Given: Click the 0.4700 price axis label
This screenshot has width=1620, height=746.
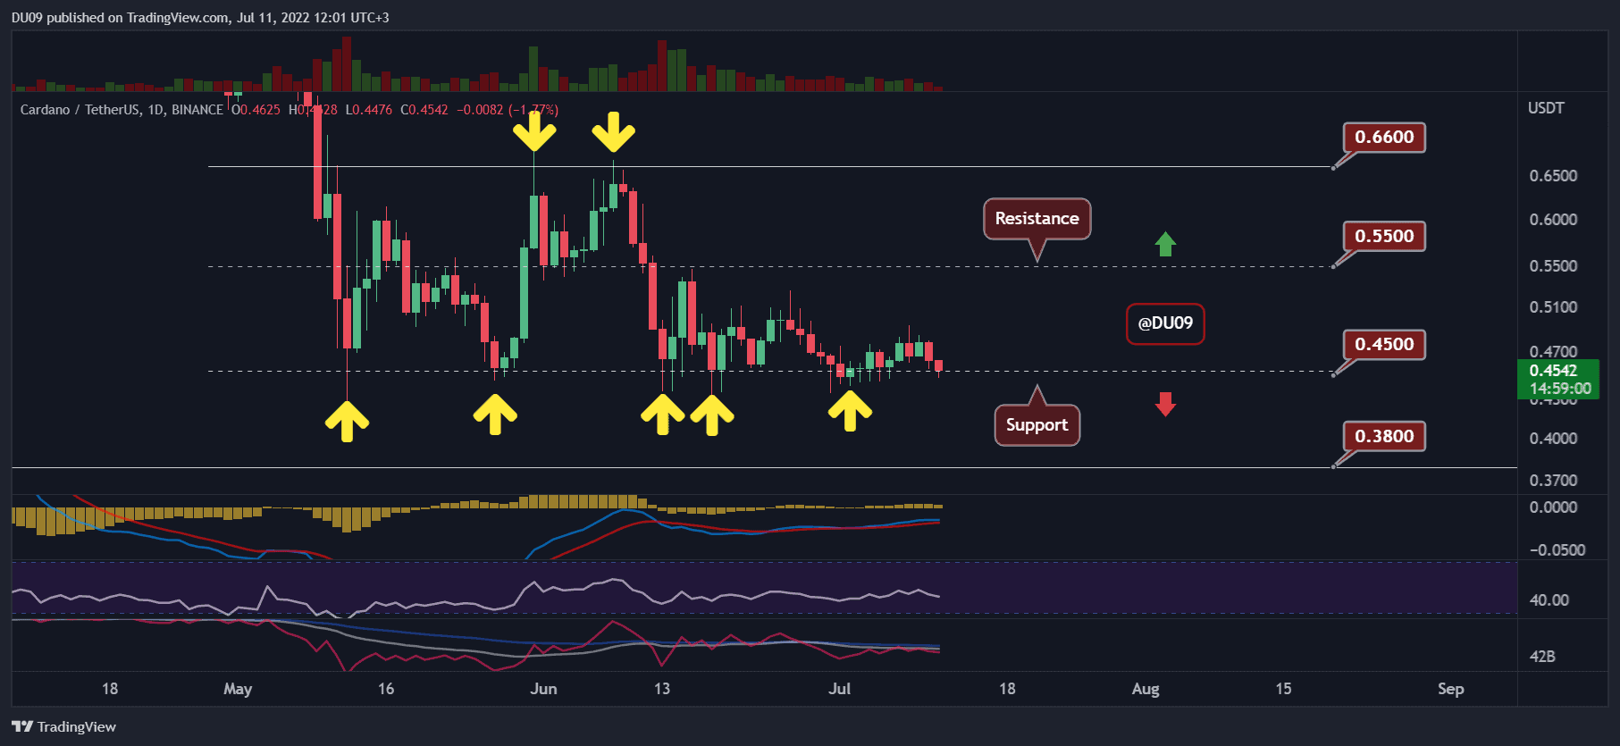Looking at the screenshot, I should 1553,352.
